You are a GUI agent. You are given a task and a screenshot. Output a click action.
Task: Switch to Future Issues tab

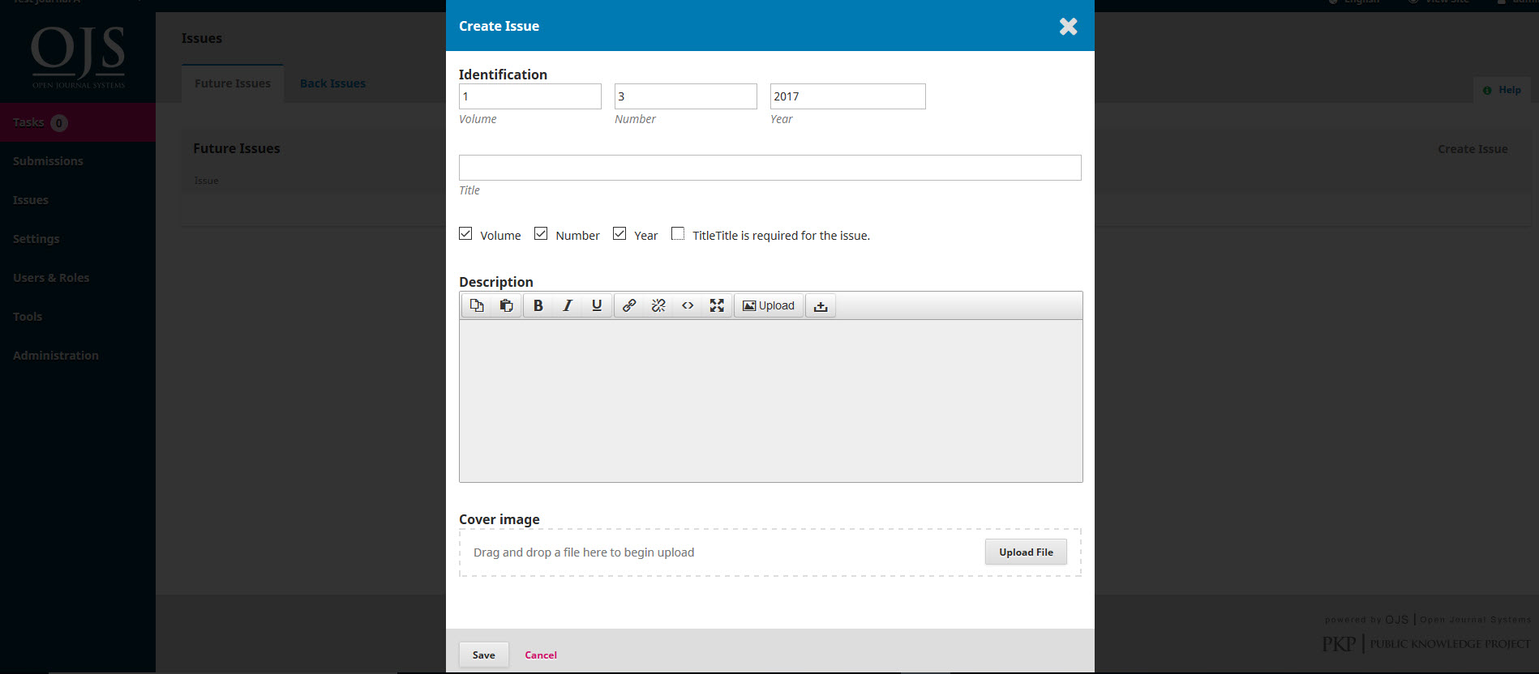(x=233, y=83)
